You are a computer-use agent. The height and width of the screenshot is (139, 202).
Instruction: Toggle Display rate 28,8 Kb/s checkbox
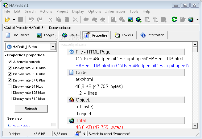click(x=10, y=68)
